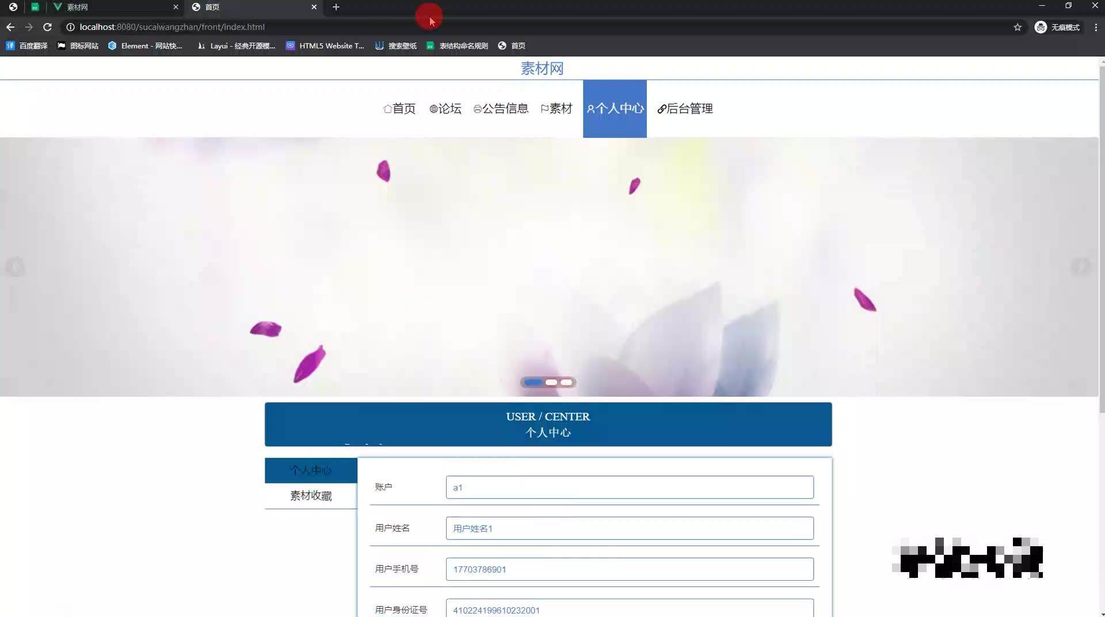Select 个人中心 in the navigation menu

[x=615, y=108]
